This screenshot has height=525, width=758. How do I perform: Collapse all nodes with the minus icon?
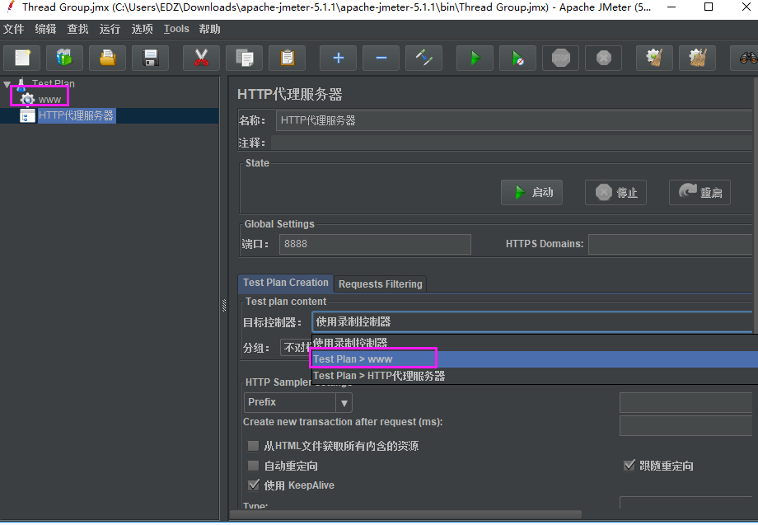tap(381, 58)
